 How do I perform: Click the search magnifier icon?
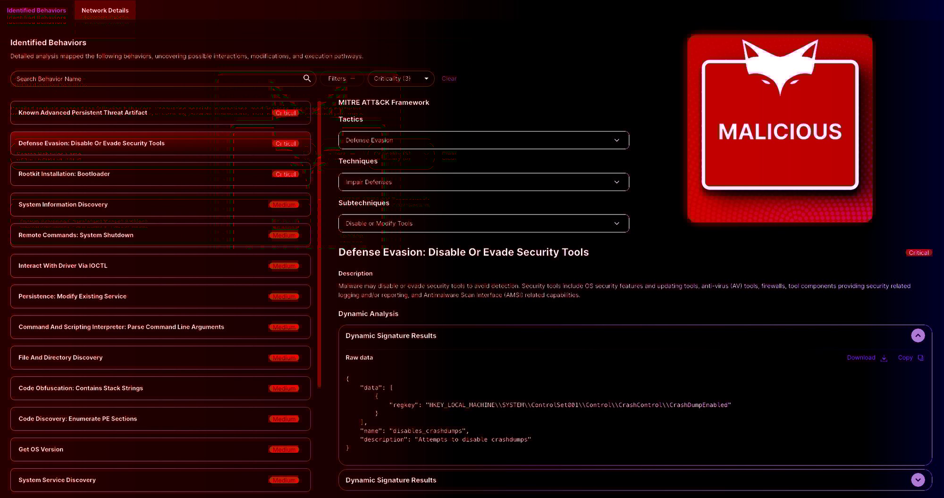pos(307,79)
